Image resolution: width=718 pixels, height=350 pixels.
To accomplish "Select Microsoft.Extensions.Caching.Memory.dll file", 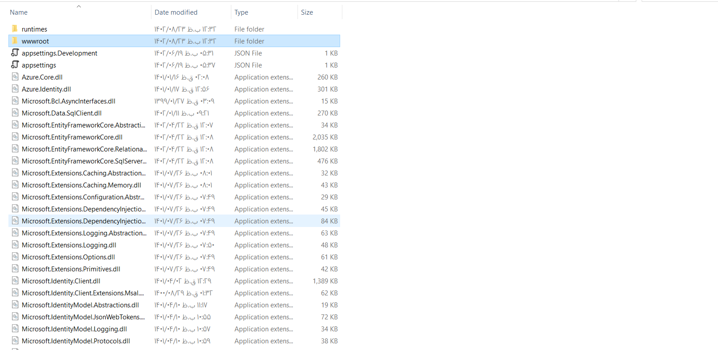I will coord(81,185).
